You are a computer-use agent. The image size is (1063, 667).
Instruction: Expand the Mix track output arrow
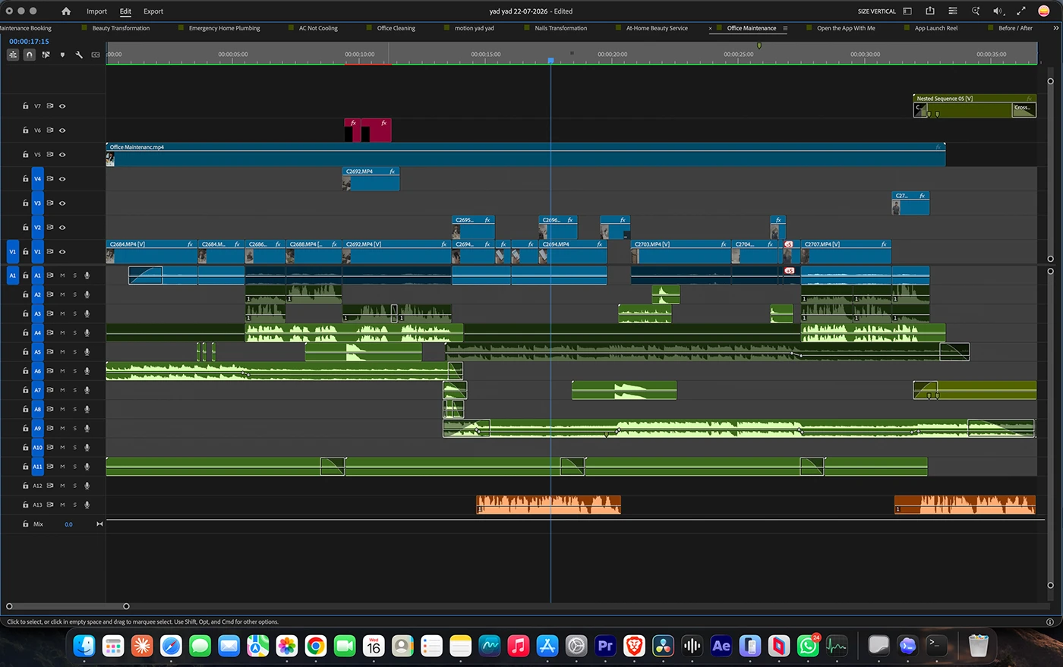coord(99,524)
